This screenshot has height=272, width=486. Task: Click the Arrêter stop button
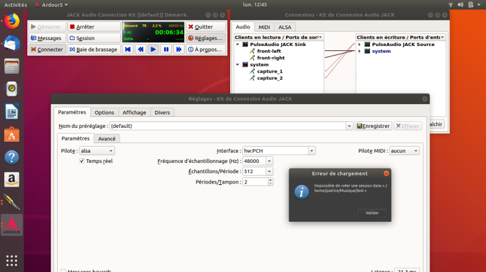point(94,27)
